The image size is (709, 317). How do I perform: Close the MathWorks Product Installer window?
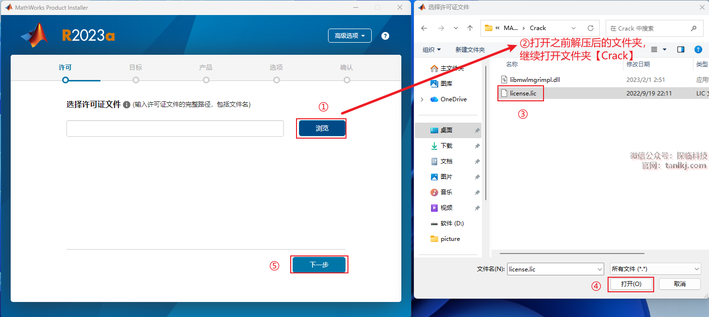click(400, 7)
